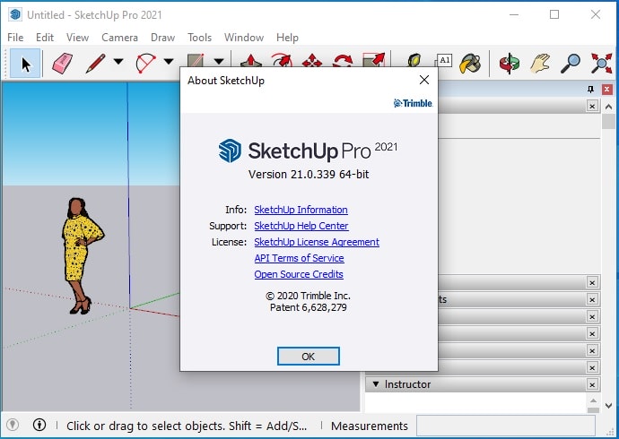The image size is (619, 439).
Task: Click the "Patent 6,628,279" text
Action: coord(309,307)
